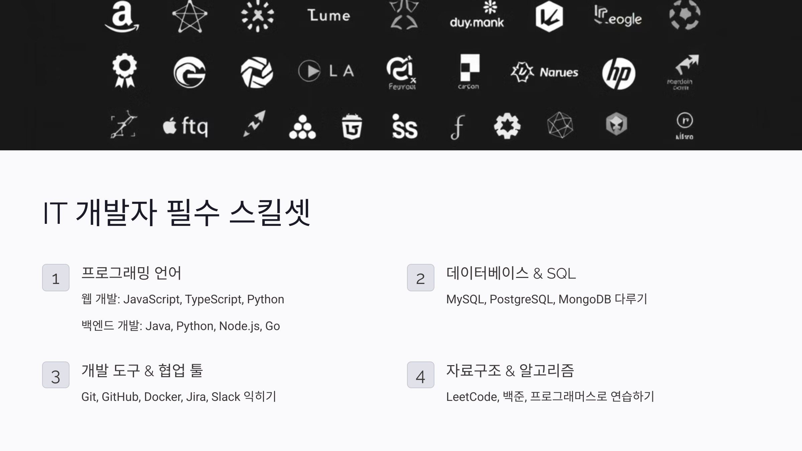The height and width of the screenshot is (451, 802).
Task: Click the 'MySQL, PostgreSQL, MongoDB 다루기' line
Action: coord(547,299)
